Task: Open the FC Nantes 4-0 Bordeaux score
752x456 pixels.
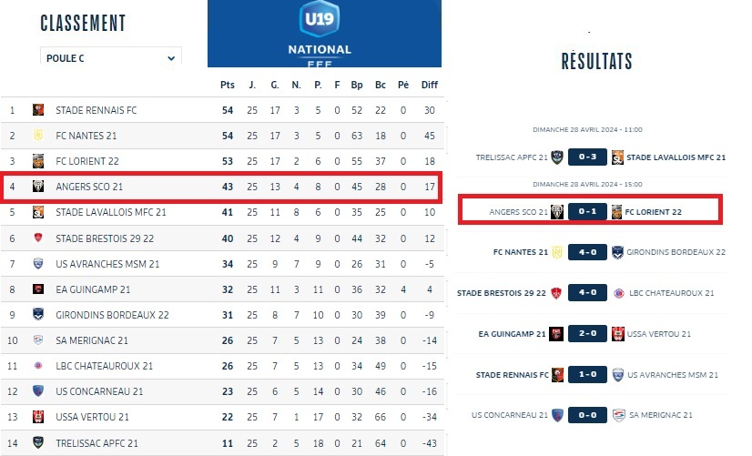Action: click(x=586, y=252)
